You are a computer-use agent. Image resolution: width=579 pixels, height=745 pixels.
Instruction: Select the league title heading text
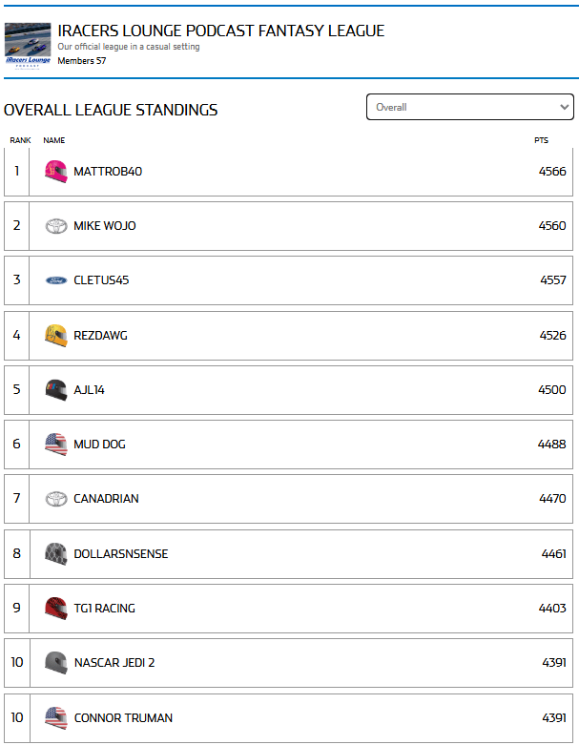coord(221,31)
